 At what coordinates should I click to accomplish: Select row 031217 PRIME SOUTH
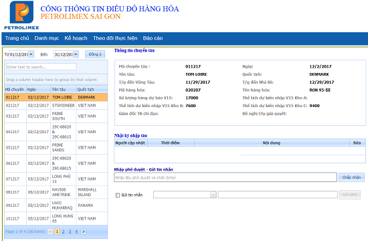coord(56,116)
